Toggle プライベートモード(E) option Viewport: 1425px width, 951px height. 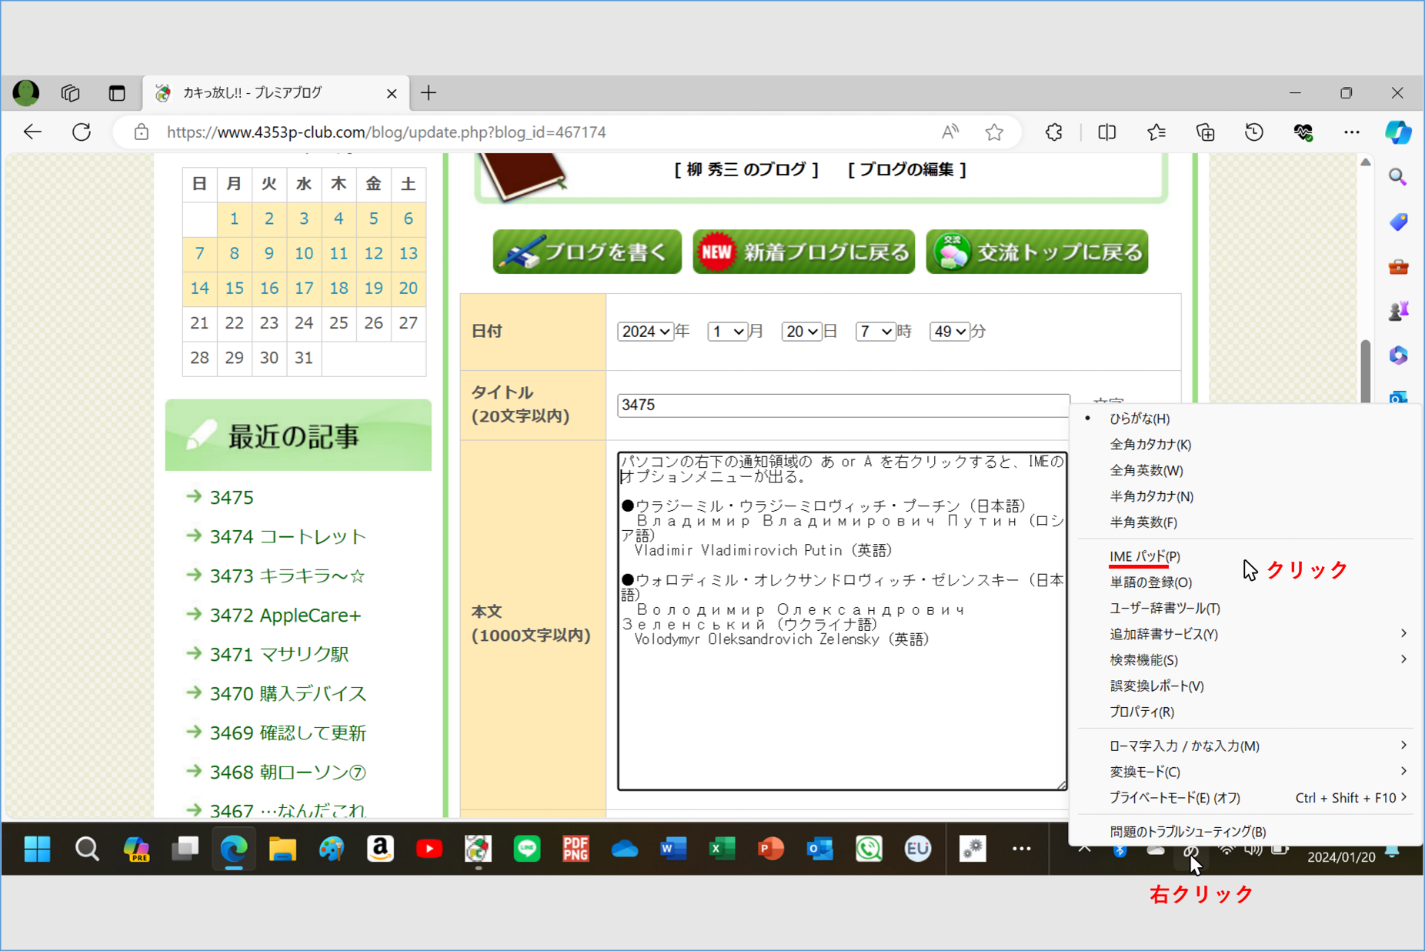(x=1245, y=798)
